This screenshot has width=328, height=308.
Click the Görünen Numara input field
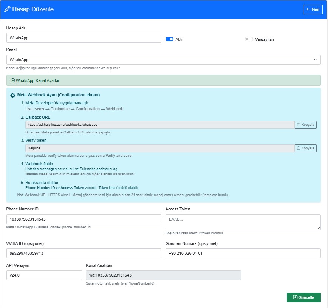coord(243,253)
